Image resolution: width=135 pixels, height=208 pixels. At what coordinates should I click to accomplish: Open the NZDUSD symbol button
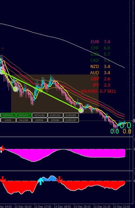pyautogui.click(x=40, y=115)
